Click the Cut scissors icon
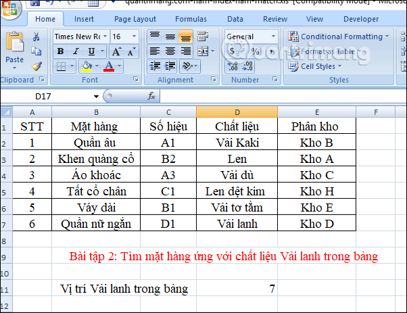The width and height of the screenshot is (407, 313). [x=37, y=37]
